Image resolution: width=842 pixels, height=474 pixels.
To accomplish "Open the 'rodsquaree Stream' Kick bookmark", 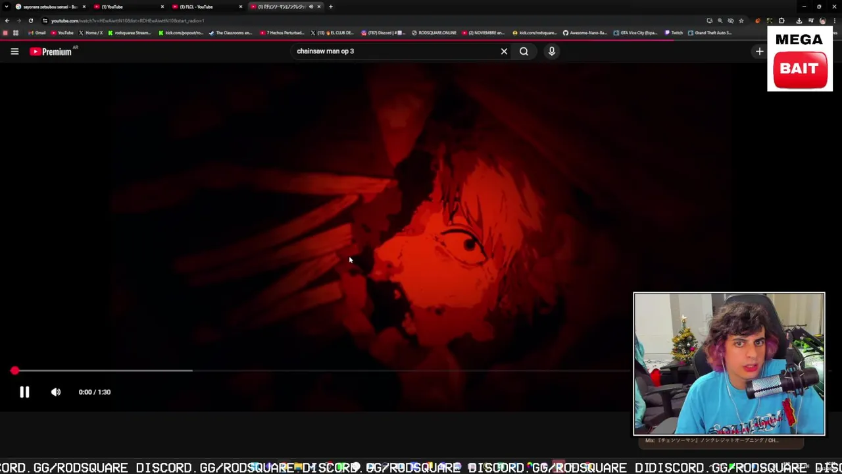I will click(x=130, y=33).
